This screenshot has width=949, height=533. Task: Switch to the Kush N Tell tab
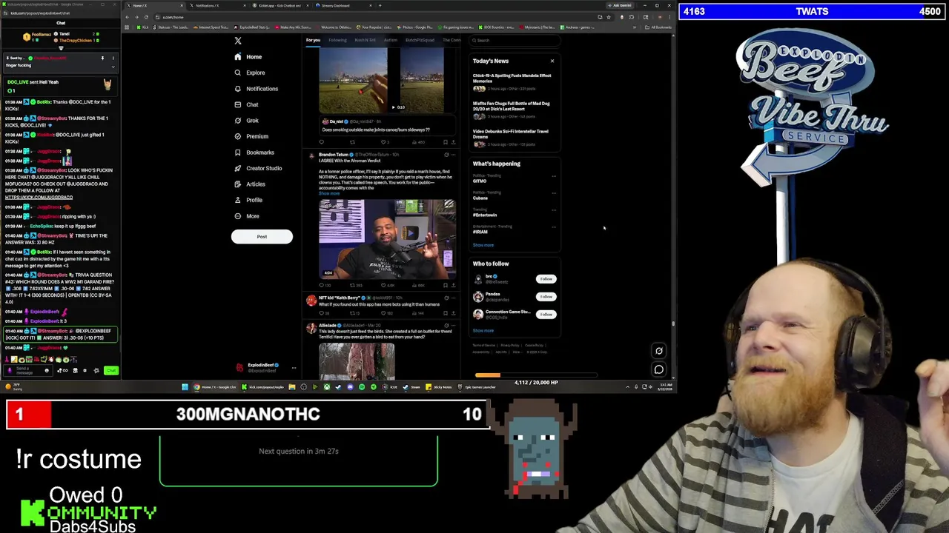365,40
